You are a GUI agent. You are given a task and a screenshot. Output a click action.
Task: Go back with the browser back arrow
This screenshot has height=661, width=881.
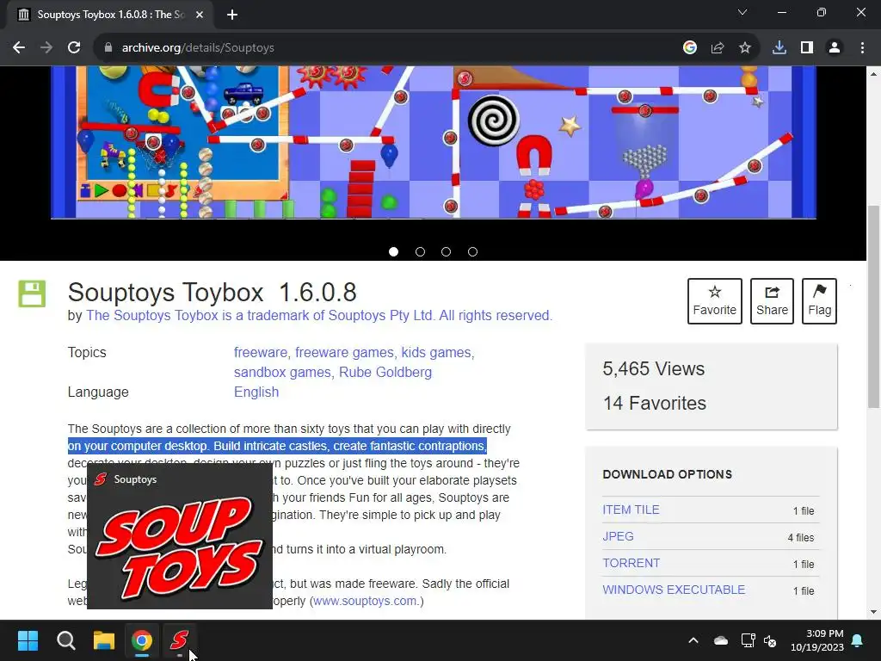(x=19, y=48)
